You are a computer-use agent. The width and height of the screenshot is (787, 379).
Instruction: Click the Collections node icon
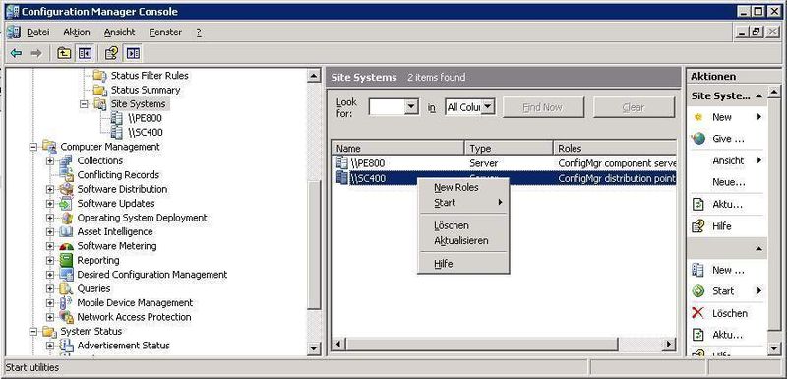[66, 160]
